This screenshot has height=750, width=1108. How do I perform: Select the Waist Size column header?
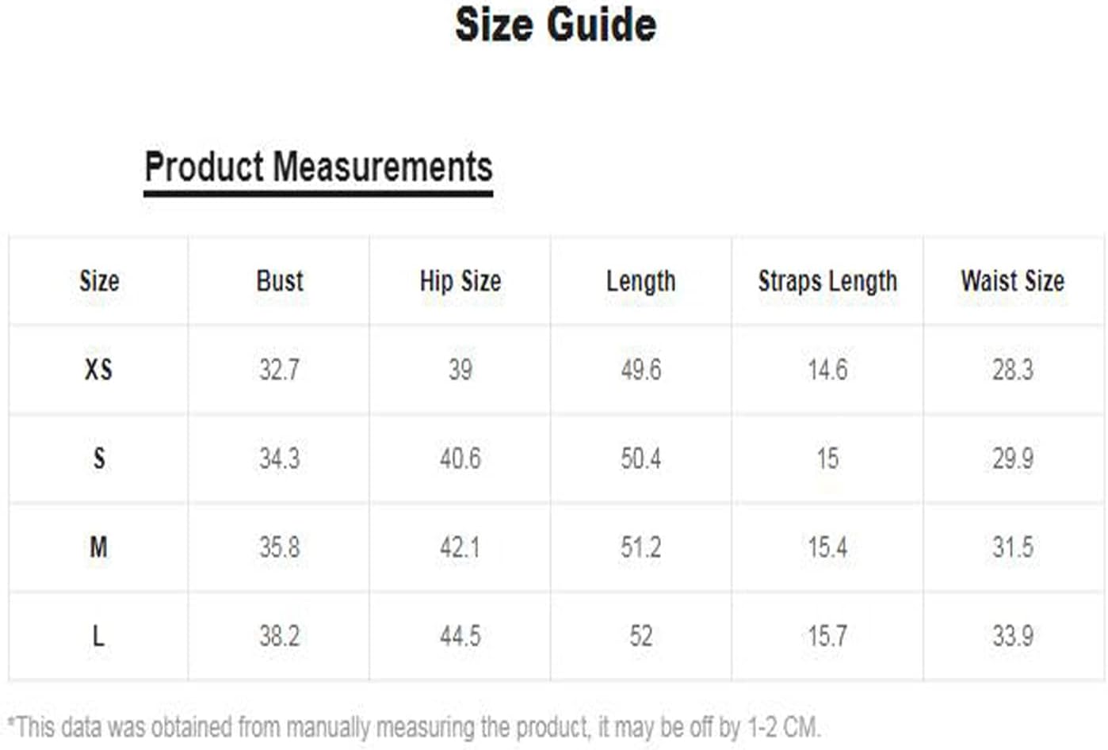pyautogui.click(x=1012, y=281)
